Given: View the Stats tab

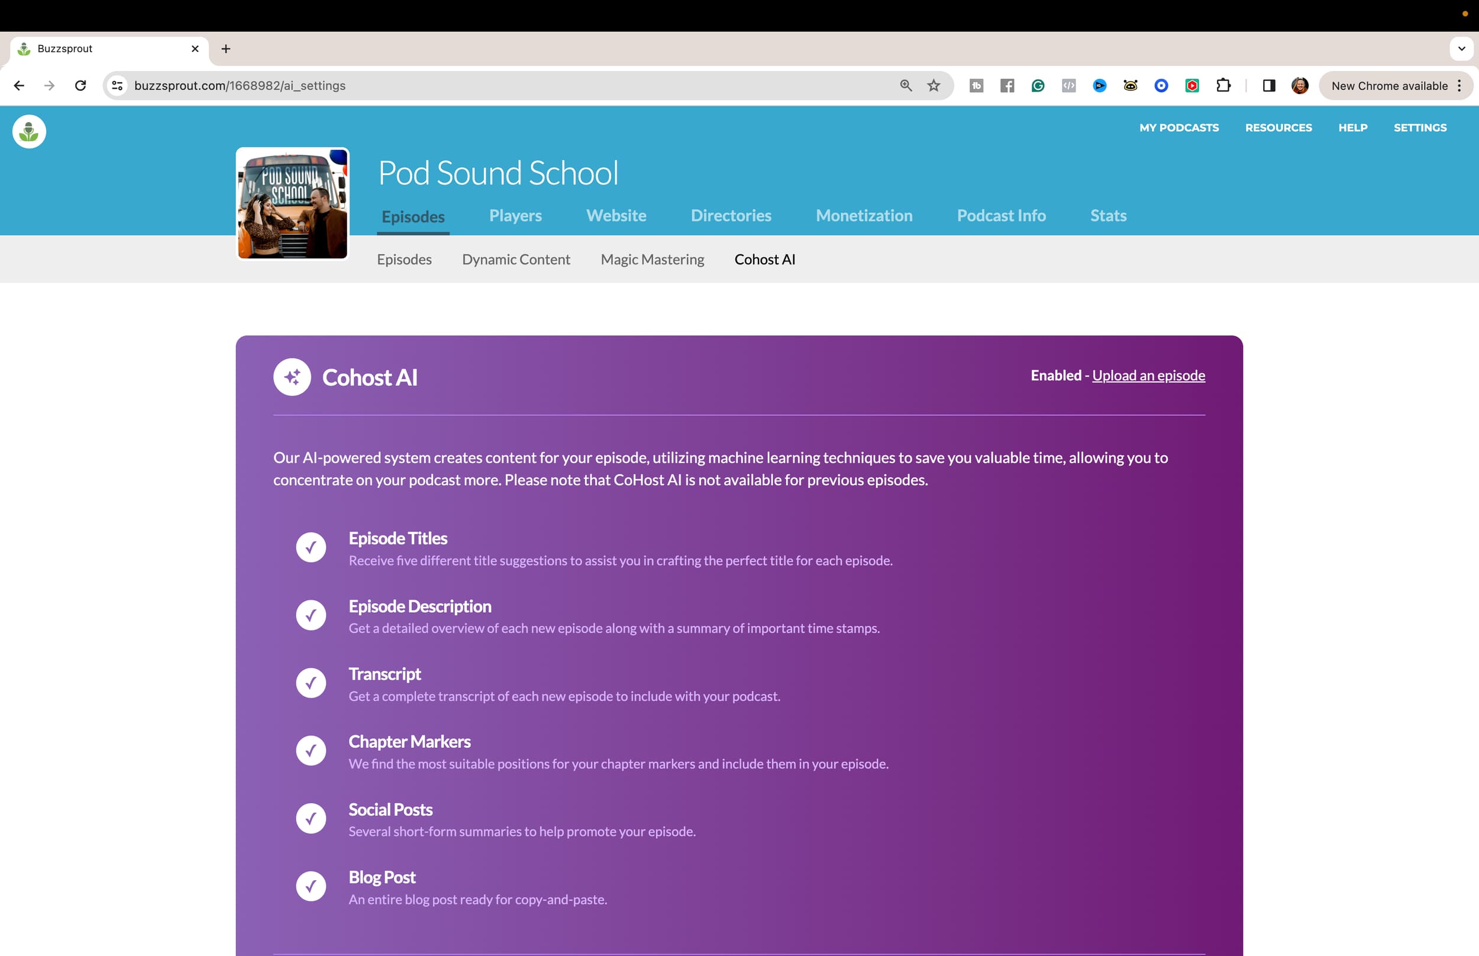Looking at the screenshot, I should (x=1109, y=215).
